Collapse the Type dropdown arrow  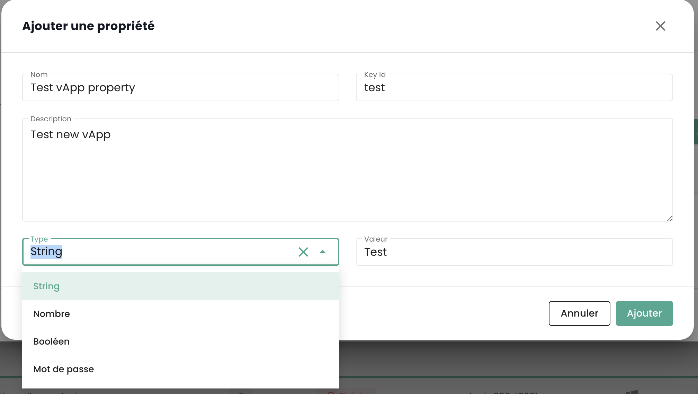click(x=323, y=252)
